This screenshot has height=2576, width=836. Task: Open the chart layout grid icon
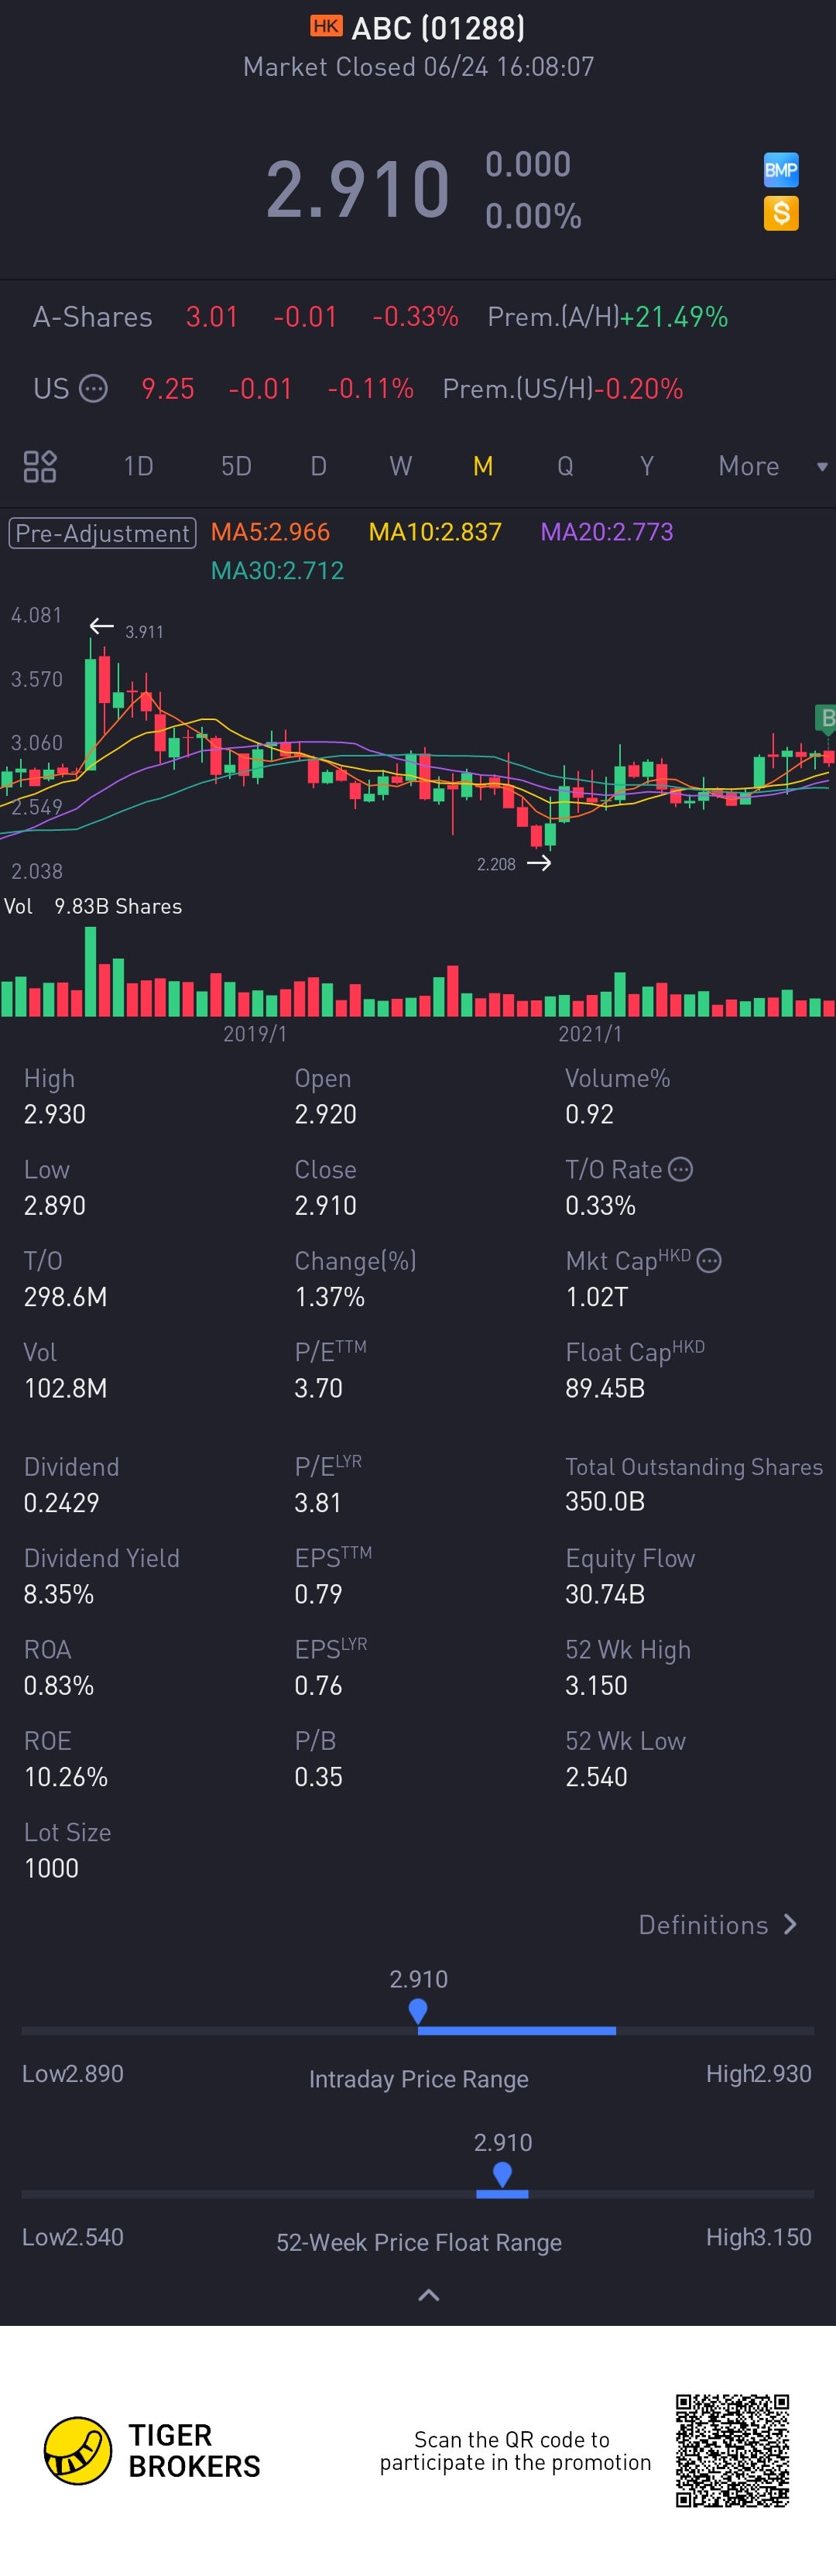pyautogui.click(x=40, y=466)
